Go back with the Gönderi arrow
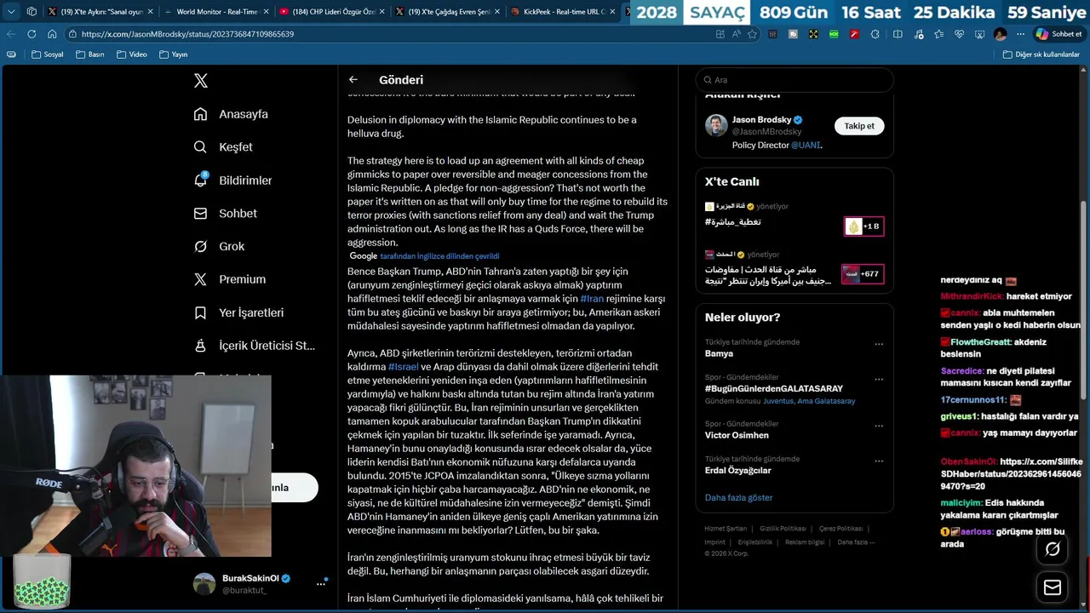 tap(353, 80)
